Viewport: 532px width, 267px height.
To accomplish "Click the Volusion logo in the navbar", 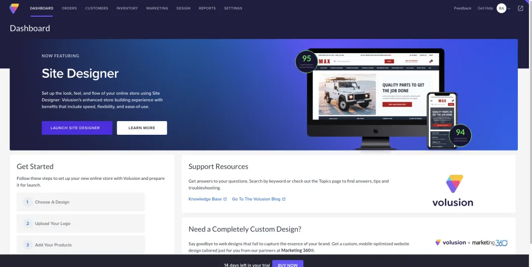I will coord(14,8).
